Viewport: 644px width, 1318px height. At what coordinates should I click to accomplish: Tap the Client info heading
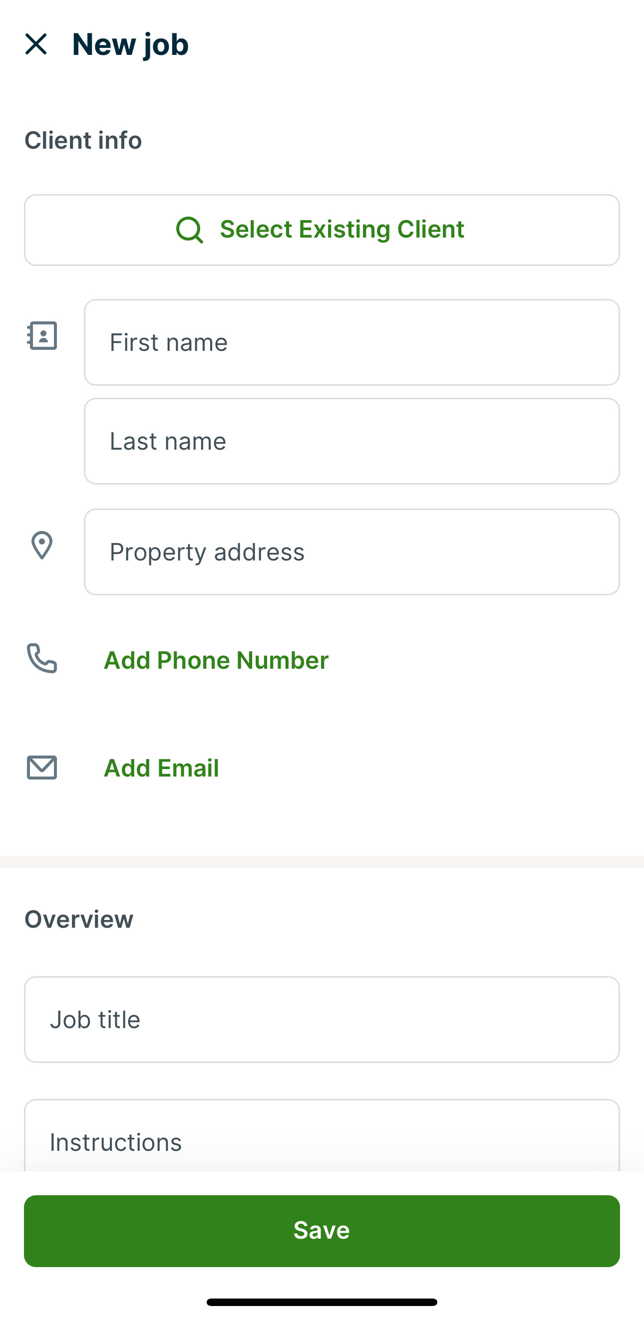tap(83, 140)
